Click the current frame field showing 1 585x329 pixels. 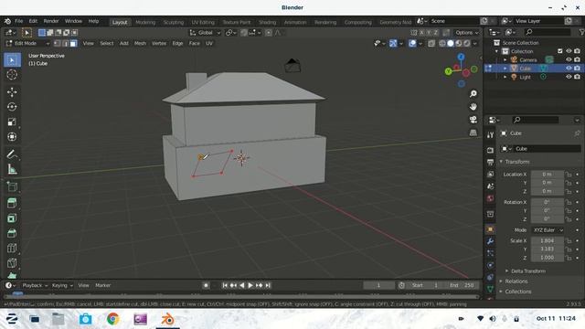pyautogui.click(x=378, y=285)
